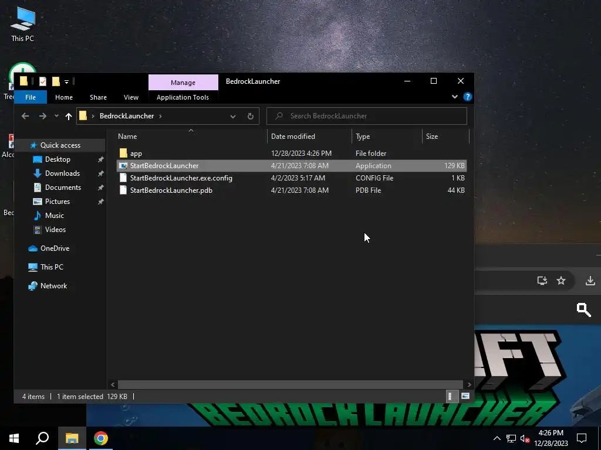Click the horizontal scrollbar right arrow
The width and height of the screenshot is (601, 450).
tap(469, 384)
